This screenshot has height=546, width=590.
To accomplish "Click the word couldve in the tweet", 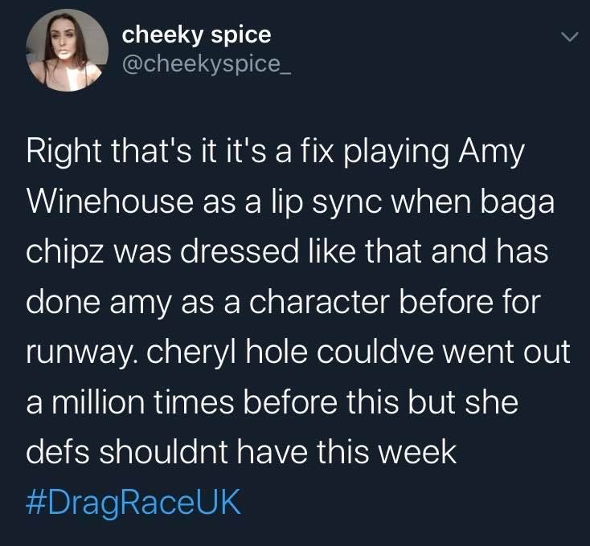I will [x=375, y=352].
